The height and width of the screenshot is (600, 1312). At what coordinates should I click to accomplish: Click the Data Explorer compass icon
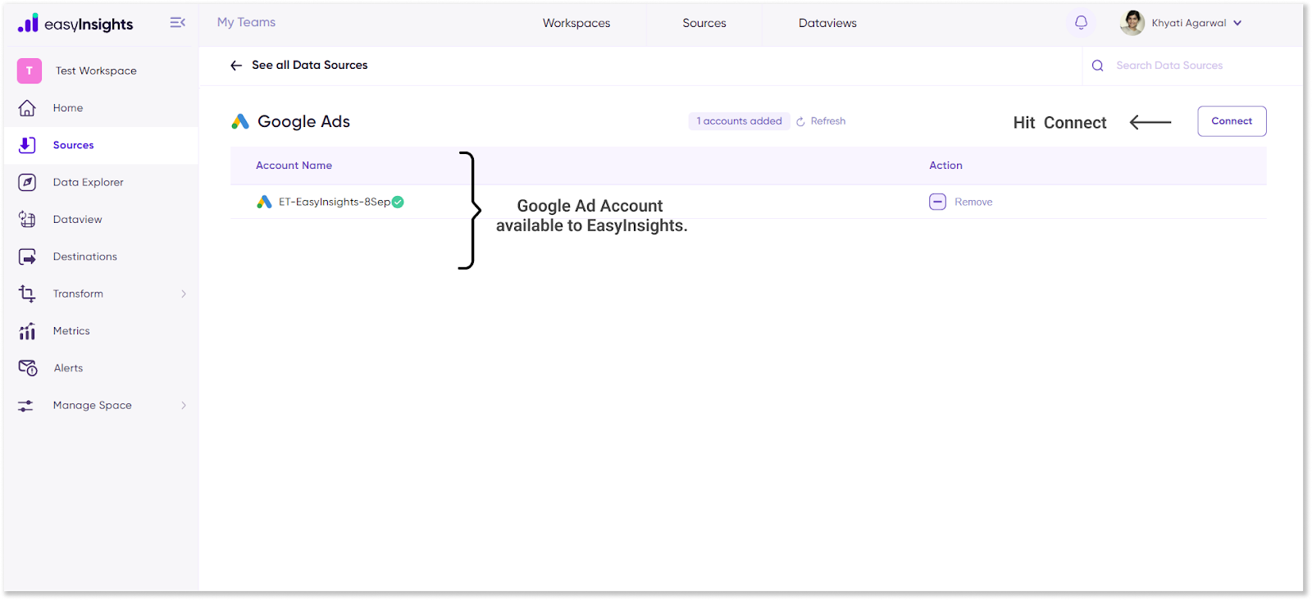[x=27, y=182]
